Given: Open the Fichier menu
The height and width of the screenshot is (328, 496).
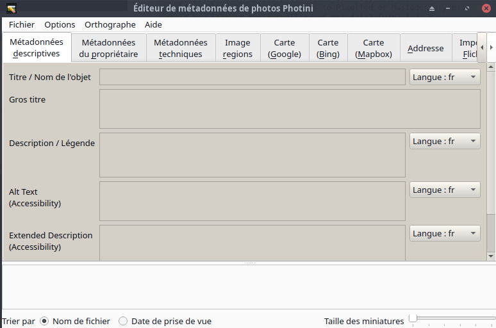Looking at the screenshot, I should [x=22, y=24].
